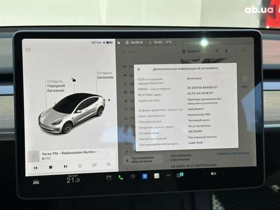Tap the battery level icon
The height and width of the screenshot is (210, 280).
109,42
